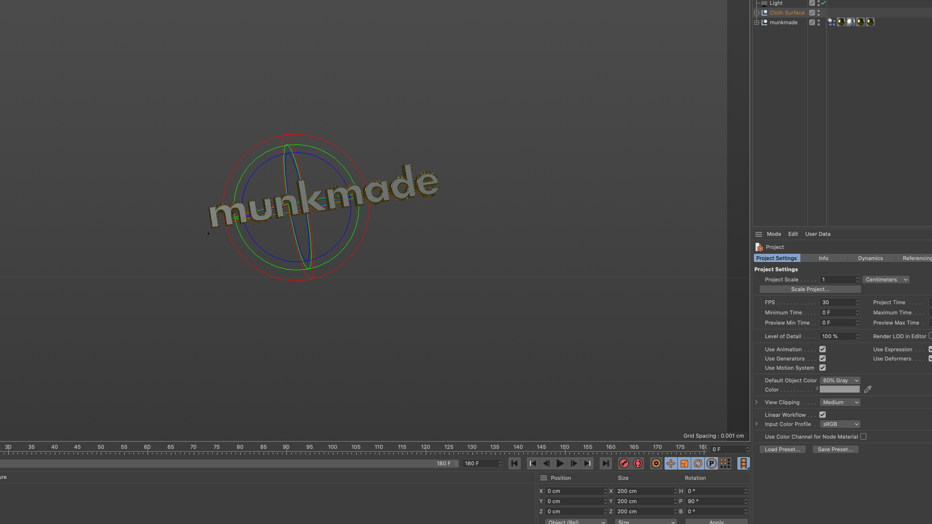Click the Save Preset button
The image size is (932, 524).
click(x=835, y=449)
